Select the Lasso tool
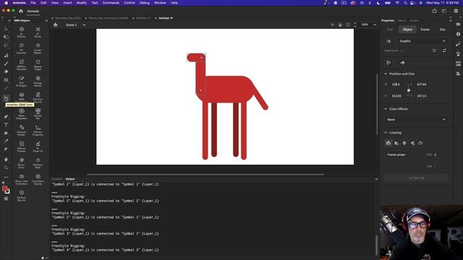 click(7, 45)
